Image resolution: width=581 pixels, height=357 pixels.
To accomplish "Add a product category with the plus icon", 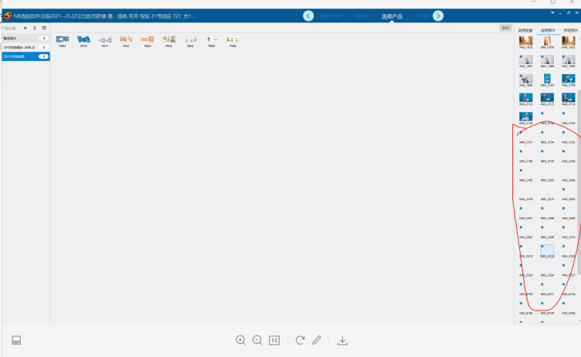I will (25, 28).
